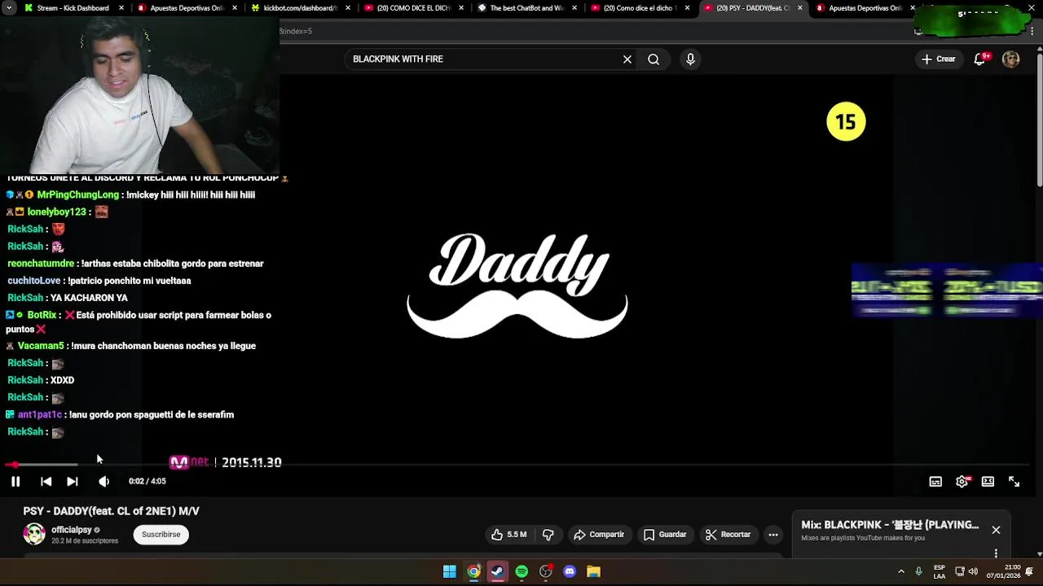The width and height of the screenshot is (1043, 586).
Task: Click the Mix: BLACKPINK playlist title
Action: coord(890,525)
